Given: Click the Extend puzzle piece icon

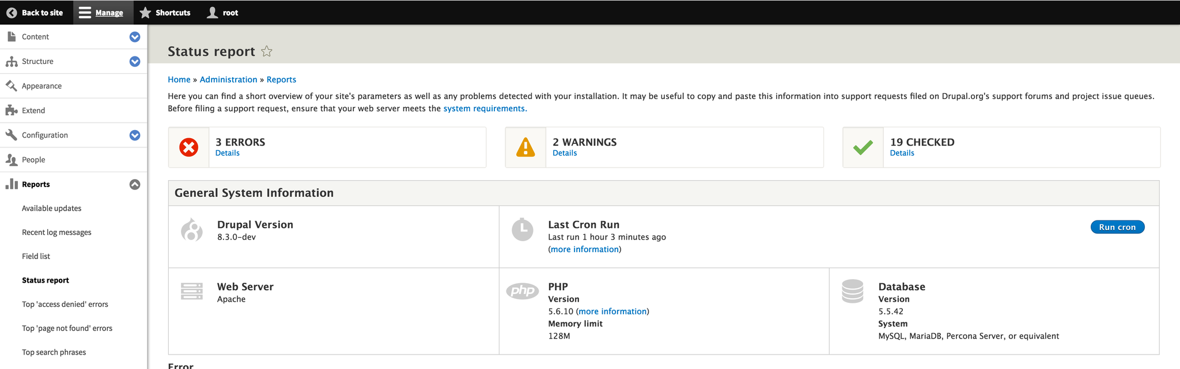Looking at the screenshot, I should point(12,111).
